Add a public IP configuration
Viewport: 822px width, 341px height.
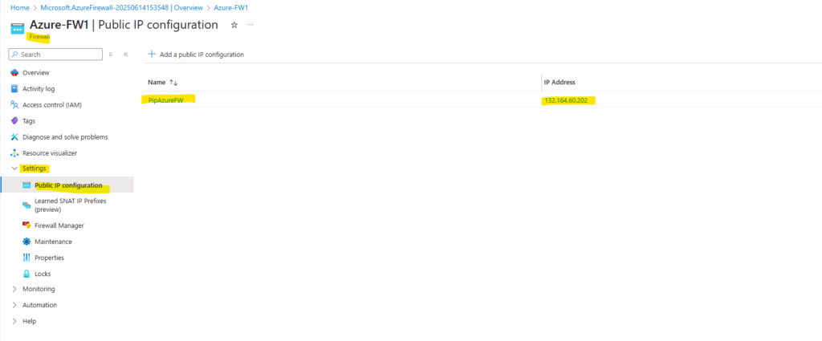pos(196,55)
